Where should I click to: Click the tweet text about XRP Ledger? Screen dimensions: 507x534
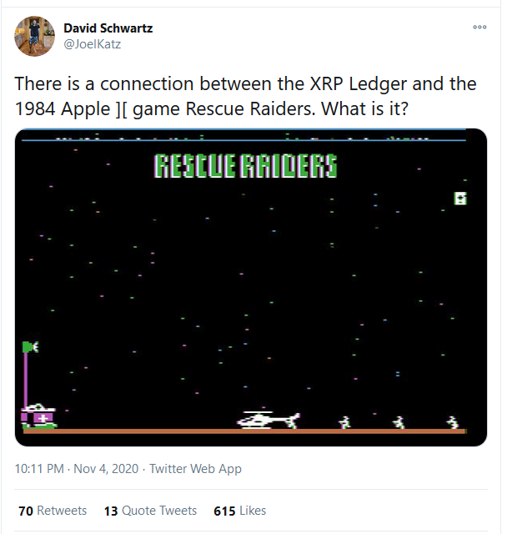tap(245, 97)
